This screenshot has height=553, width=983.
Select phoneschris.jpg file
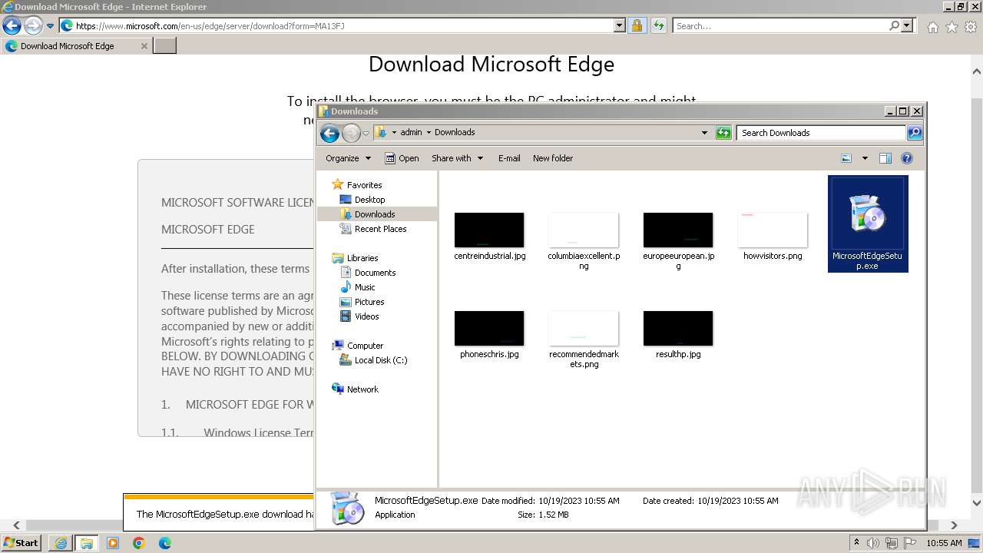[489, 335]
